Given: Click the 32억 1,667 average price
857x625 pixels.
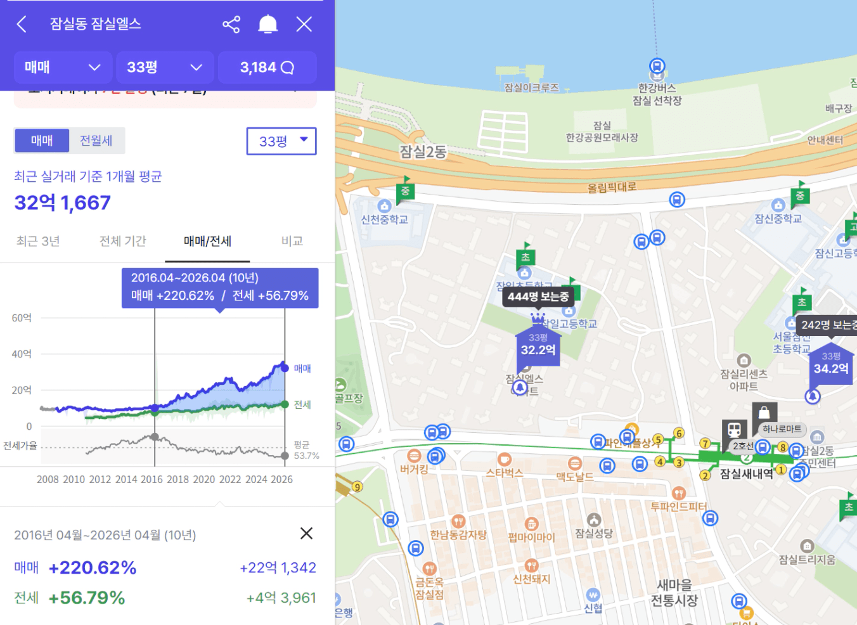Looking at the screenshot, I should tap(63, 203).
